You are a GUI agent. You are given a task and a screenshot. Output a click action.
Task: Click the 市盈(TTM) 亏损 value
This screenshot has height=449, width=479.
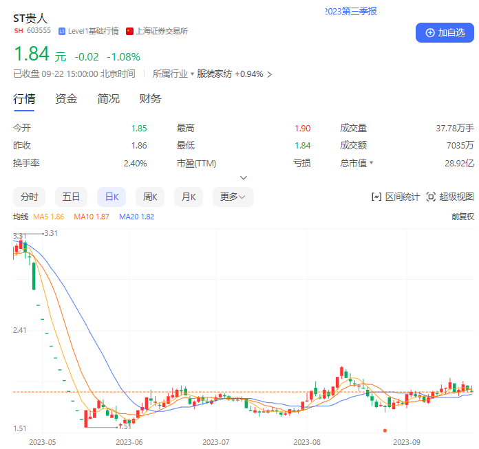tap(302, 163)
